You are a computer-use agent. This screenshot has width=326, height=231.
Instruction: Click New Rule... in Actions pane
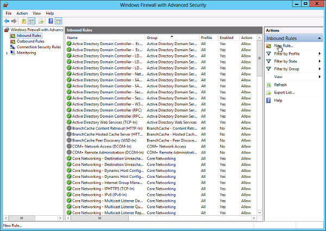pos(284,46)
